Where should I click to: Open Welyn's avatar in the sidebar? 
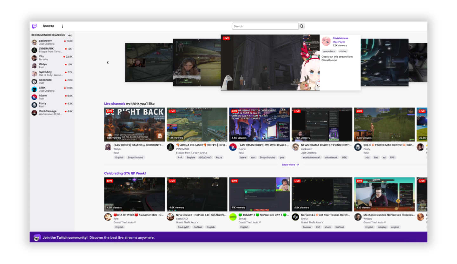[x=34, y=65]
